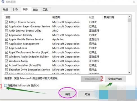The height and width of the screenshot is (101, 137).
Task: Uncheck ActiveX Installer (AxInstSV) checkbox
Action: [6, 65]
